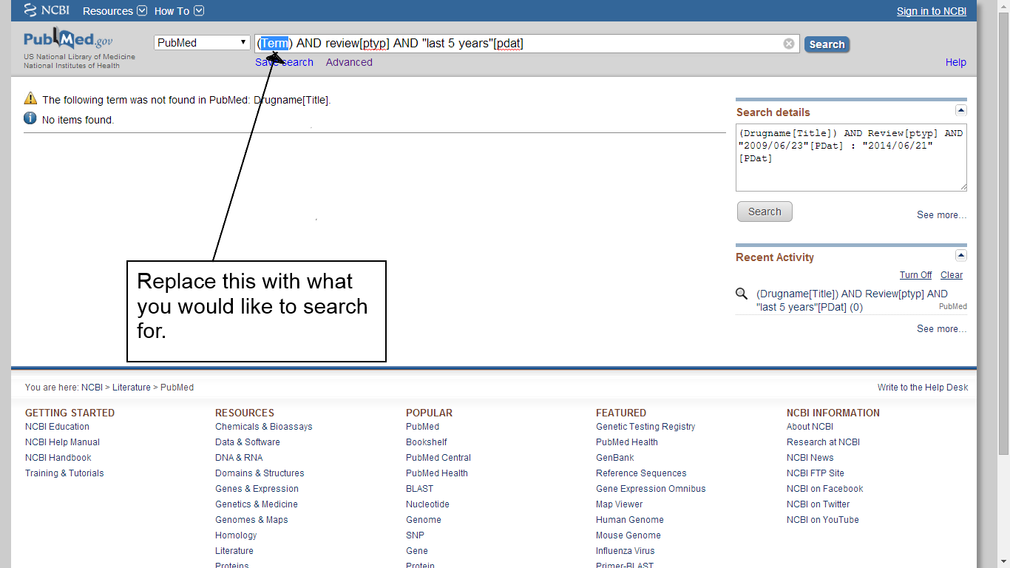1010x568 pixels.
Task: Open the Nucleotide database link
Action: tap(427, 504)
